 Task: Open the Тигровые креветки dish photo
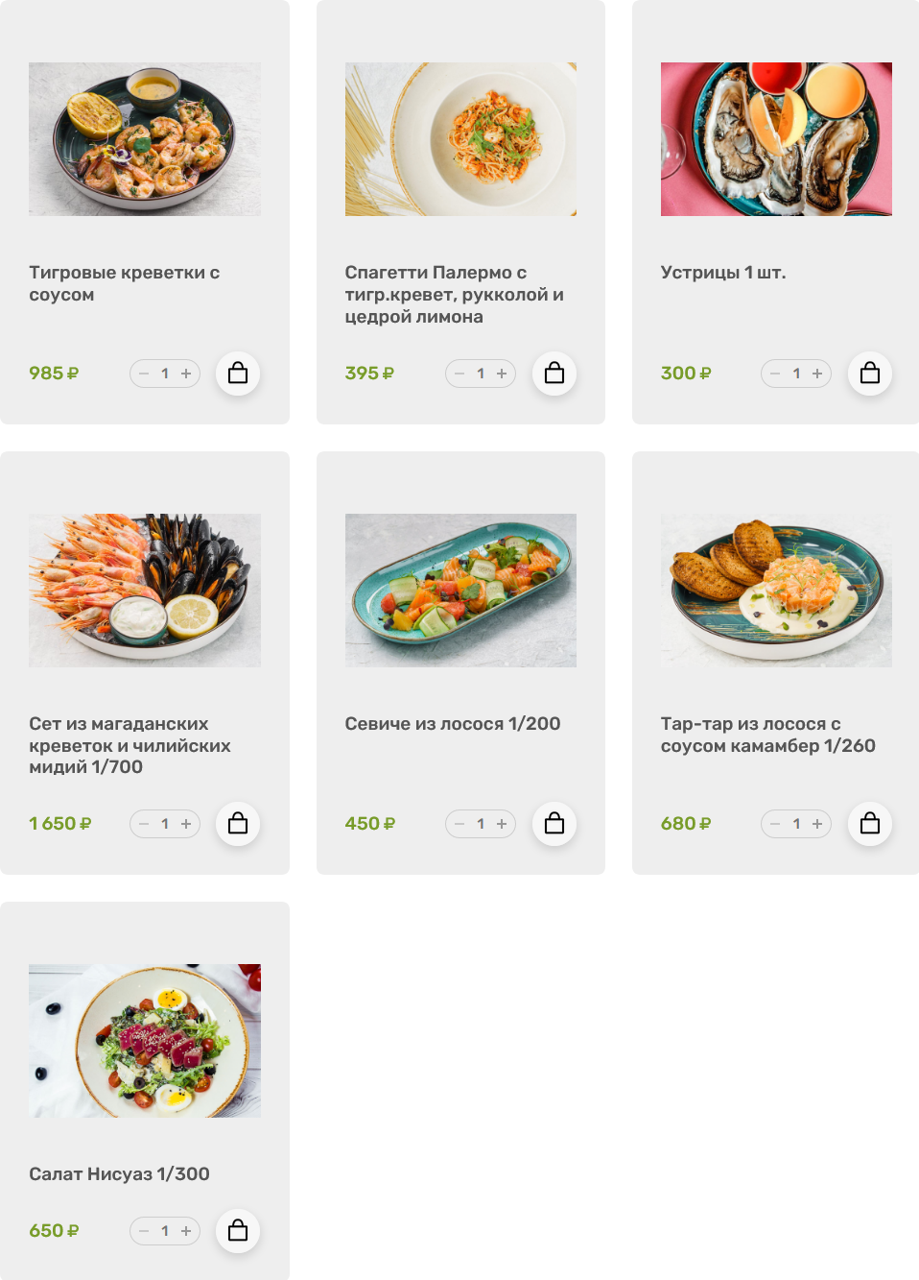[145, 139]
